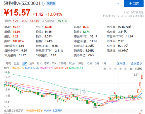Switch to the 60分 chart tab

coord(72,63)
